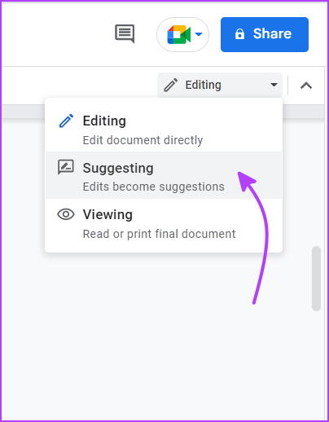329x422 pixels.
Task: Click the Editing mode button label
Action: (203, 85)
